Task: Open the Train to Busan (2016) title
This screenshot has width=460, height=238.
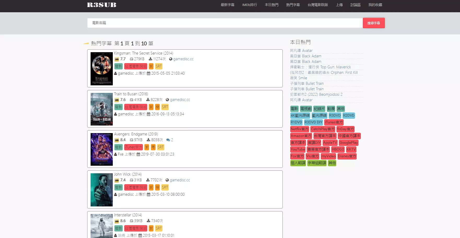Action: tap(131, 94)
